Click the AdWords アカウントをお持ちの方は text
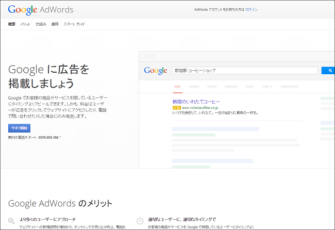This screenshot has width=335, height=230. [x=219, y=10]
